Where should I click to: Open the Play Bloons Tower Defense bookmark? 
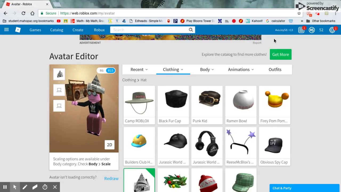pos(197,21)
